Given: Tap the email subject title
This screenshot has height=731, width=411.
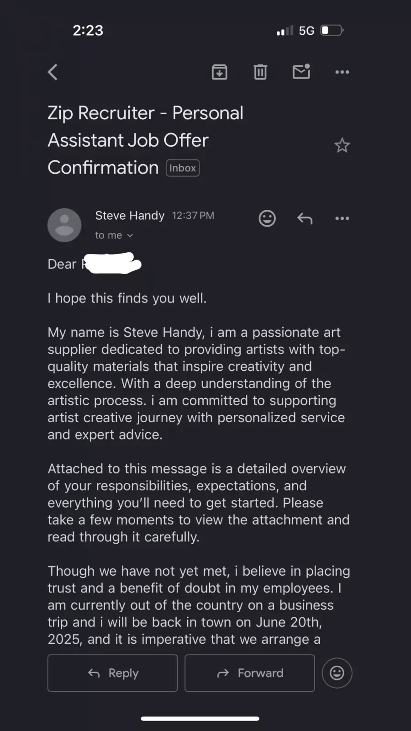Looking at the screenshot, I should tap(145, 140).
